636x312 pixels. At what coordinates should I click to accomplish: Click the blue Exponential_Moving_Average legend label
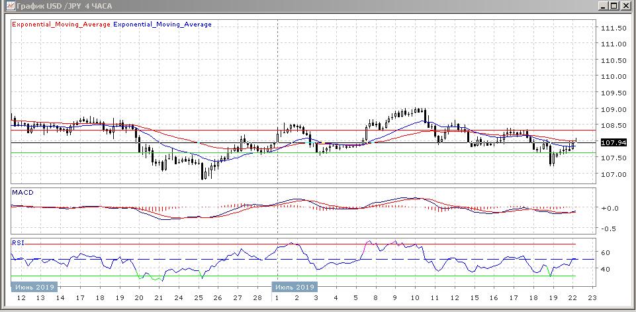163,25
